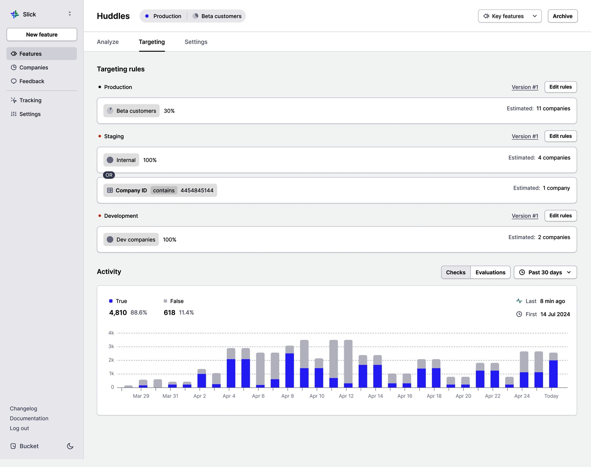Screen dimensions: 591x467
Task: Select the Tracking icon in the sidebar
Action: (x=14, y=100)
